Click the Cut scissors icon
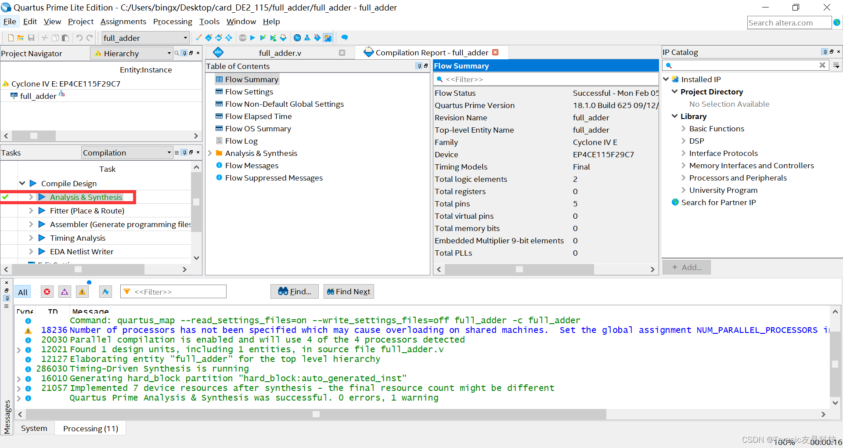Viewport: 843px width, 448px height. pyautogui.click(x=45, y=38)
